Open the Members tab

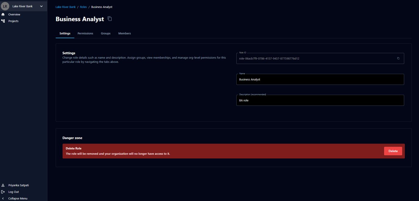click(x=125, y=33)
